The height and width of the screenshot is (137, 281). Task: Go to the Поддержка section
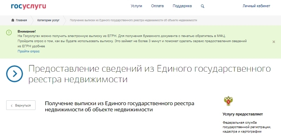(183, 6)
